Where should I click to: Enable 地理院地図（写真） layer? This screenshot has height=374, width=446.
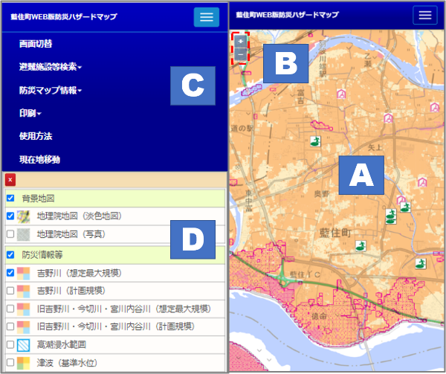[10, 234]
